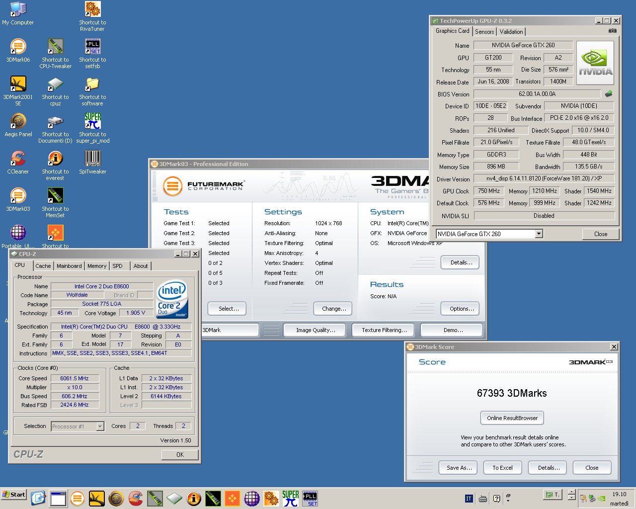This screenshot has height=509, width=636.
Task: Launch CCleaner from the desktop
Action: [18, 163]
